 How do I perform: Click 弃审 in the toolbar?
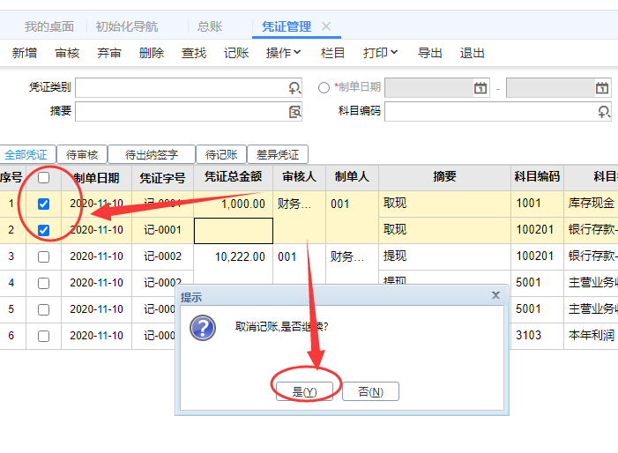coord(109,53)
